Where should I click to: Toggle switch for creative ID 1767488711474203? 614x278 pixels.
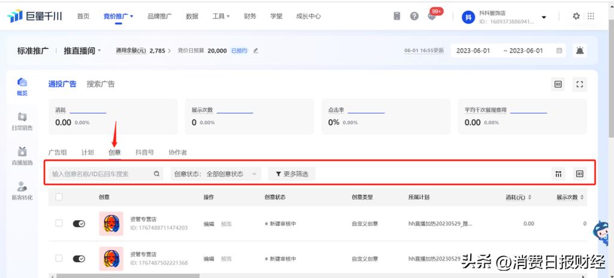[x=78, y=224]
